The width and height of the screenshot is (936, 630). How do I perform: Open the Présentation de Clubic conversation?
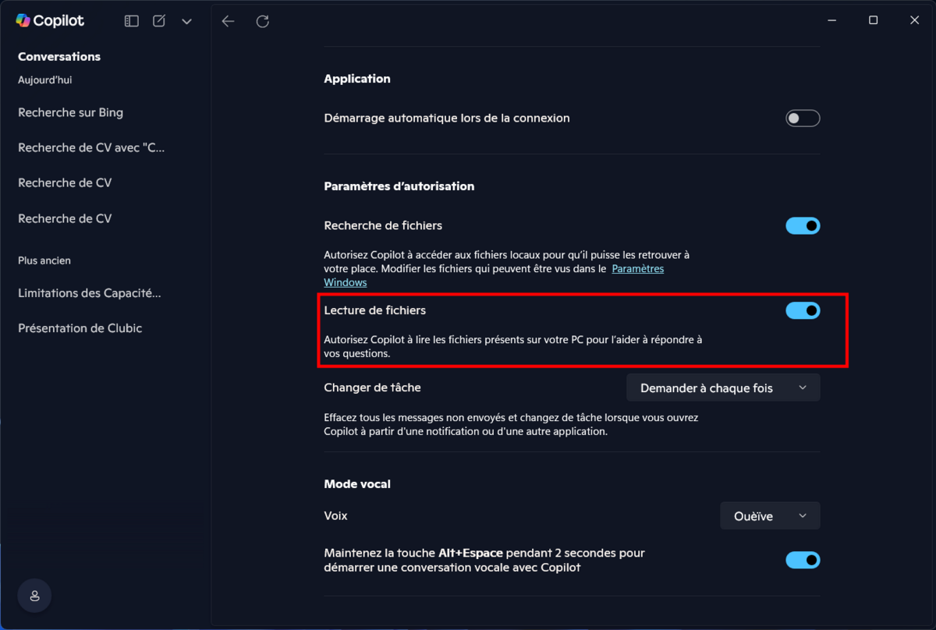[80, 328]
